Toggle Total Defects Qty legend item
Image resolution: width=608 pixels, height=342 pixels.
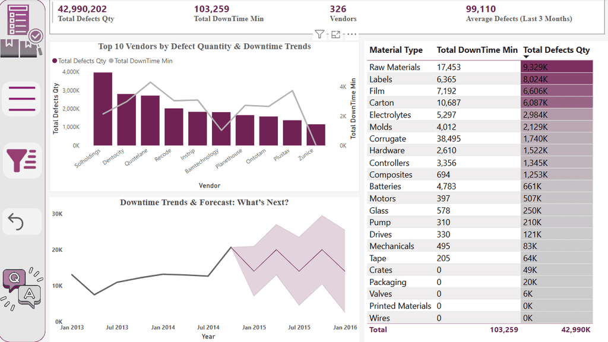coord(79,61)
